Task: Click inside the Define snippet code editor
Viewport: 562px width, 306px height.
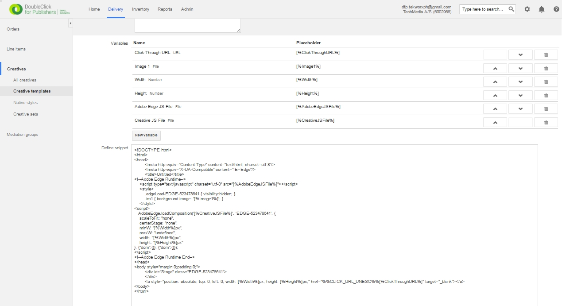Action: (x=334, y=225)
